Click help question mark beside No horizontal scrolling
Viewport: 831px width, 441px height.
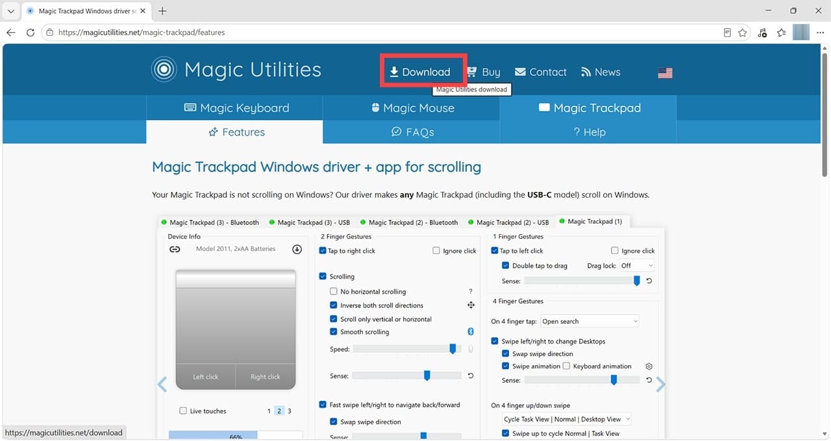[x=471, y=292]
